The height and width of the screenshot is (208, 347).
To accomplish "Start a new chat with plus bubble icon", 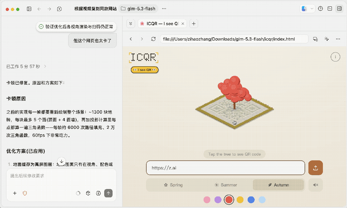I will pyautogui.click(x=59, y=9).
